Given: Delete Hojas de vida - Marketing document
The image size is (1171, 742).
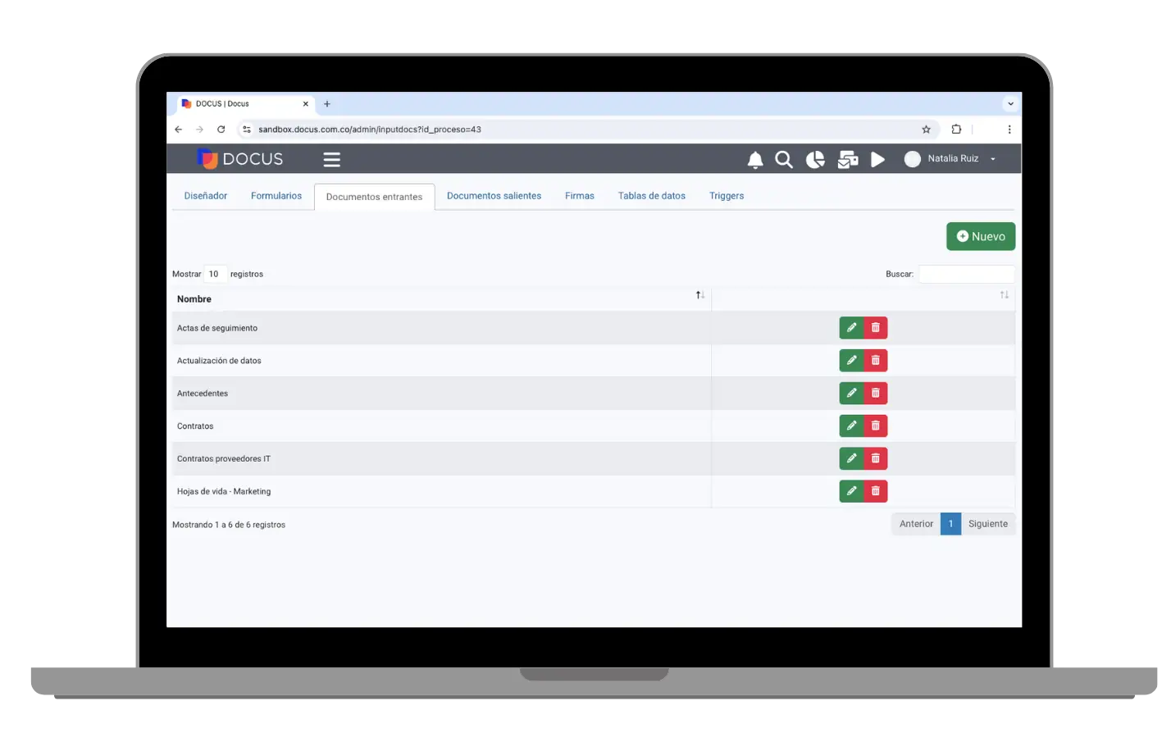Looking at the screenshot, I should [875, 491].
